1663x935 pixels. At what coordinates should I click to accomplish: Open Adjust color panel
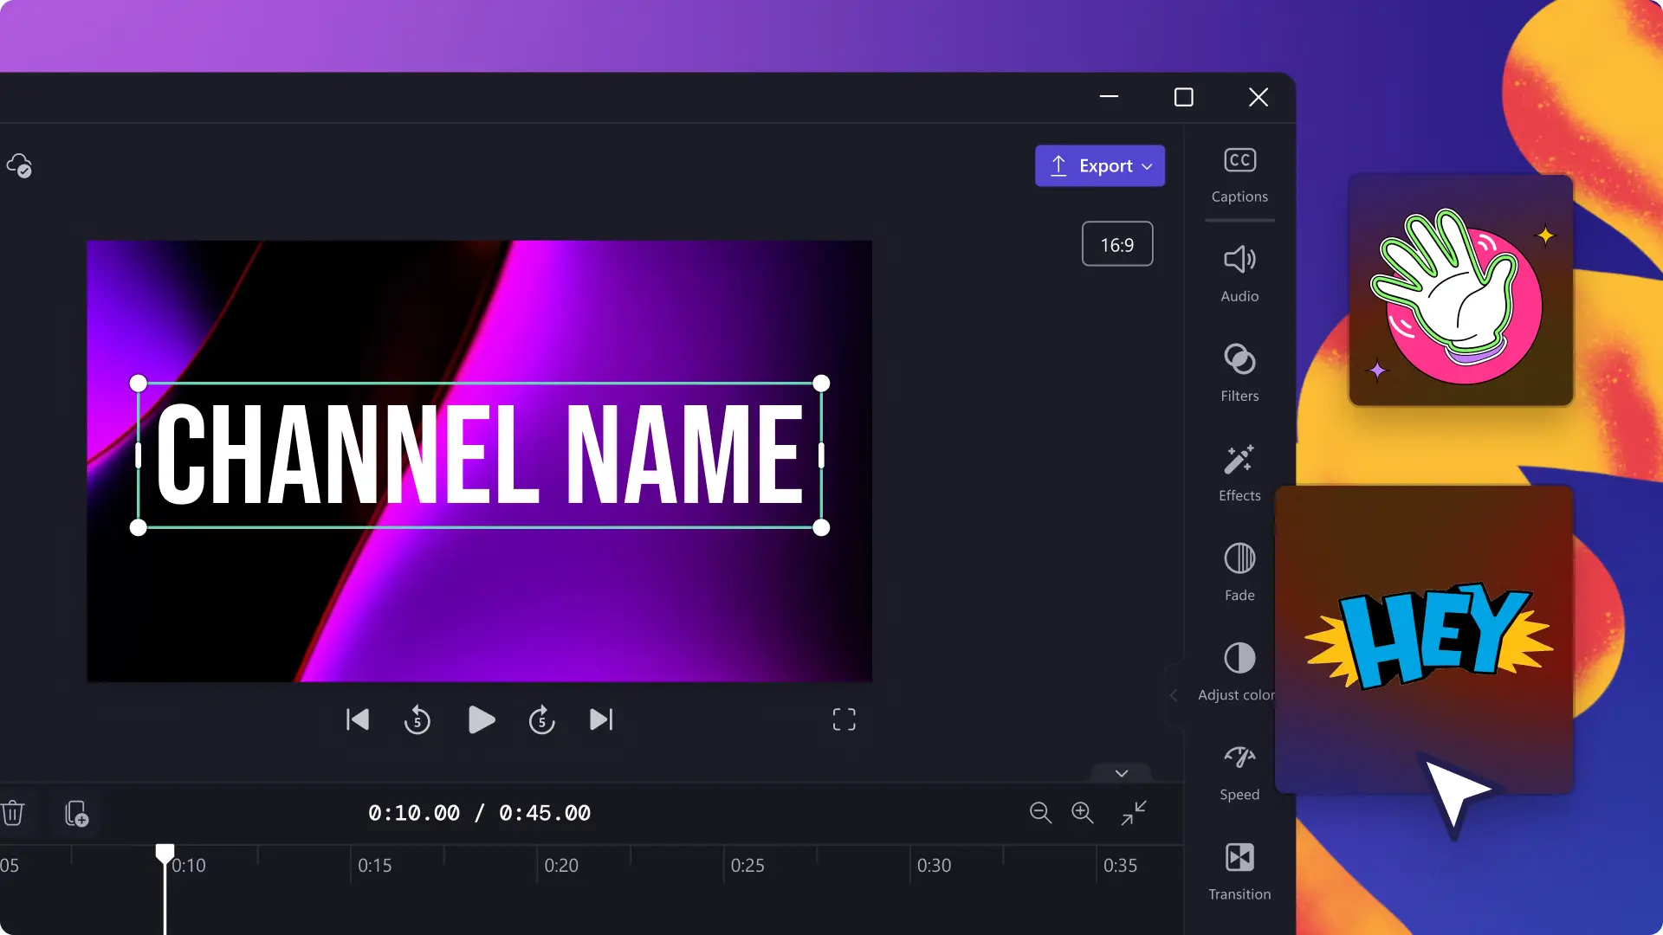tap(1239, 671)
